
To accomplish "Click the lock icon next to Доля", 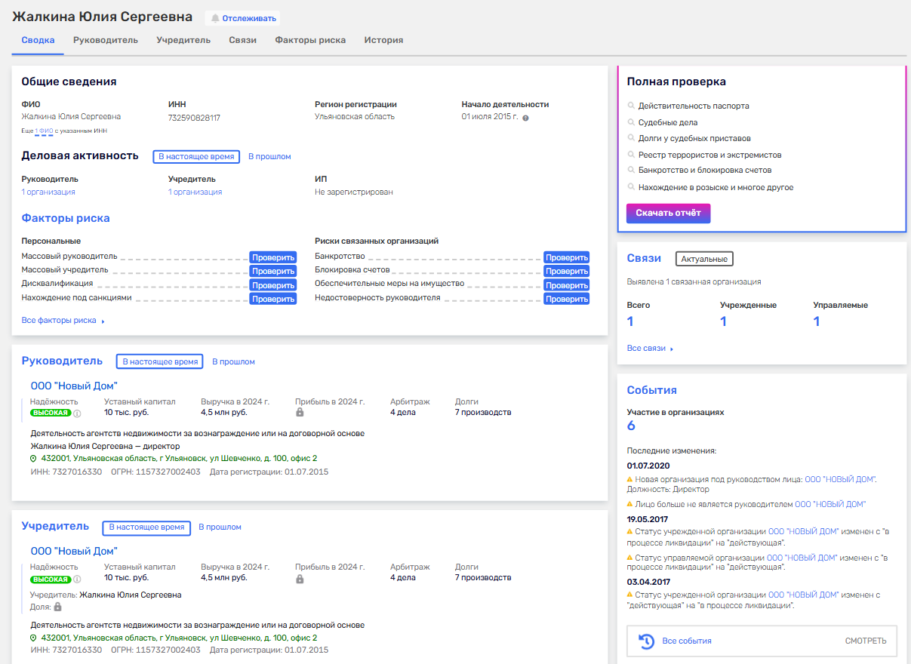I will [57, 607].
